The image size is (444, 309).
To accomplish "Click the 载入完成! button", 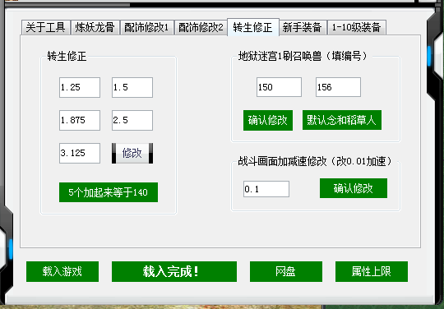I will coord(174,272).
